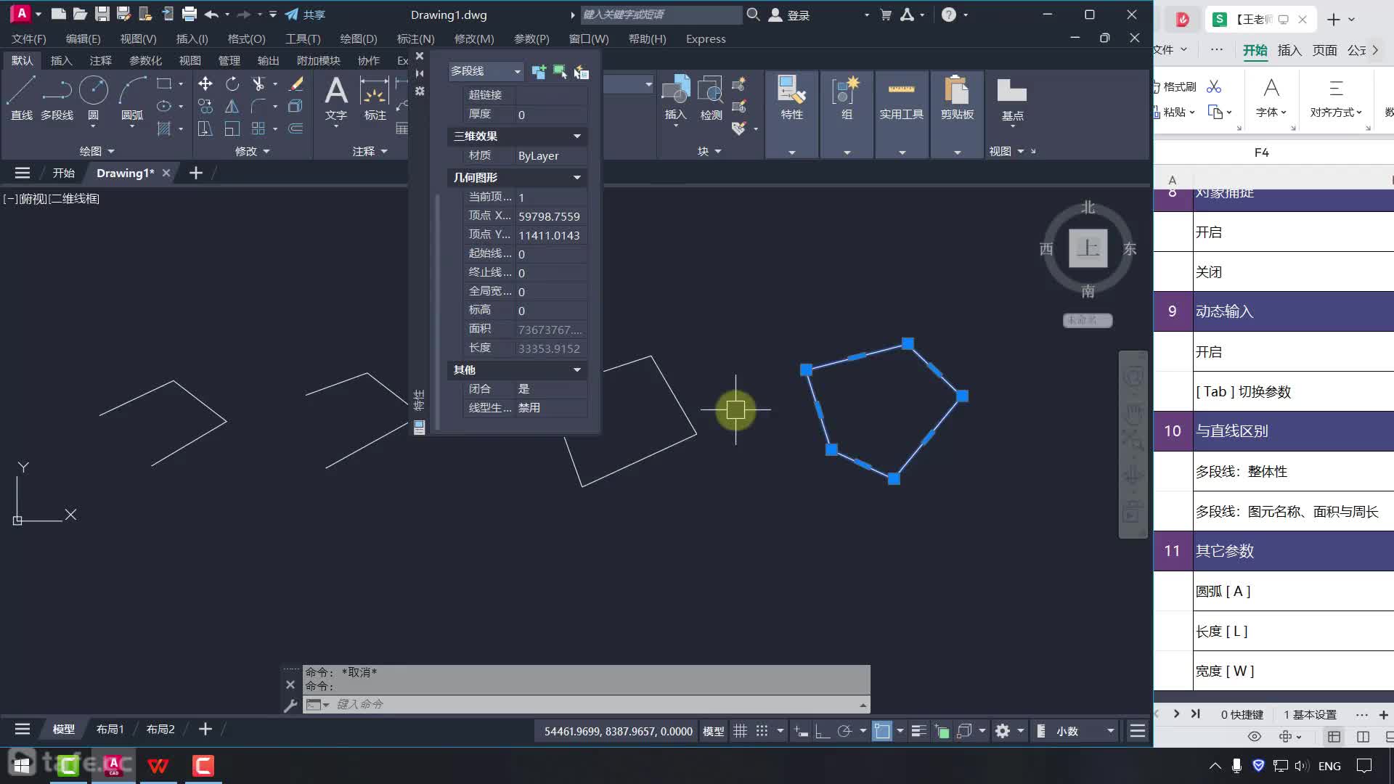Expand the 修改 panel flyout
This screenshot has height=784, width=1394.
point(253,151)
